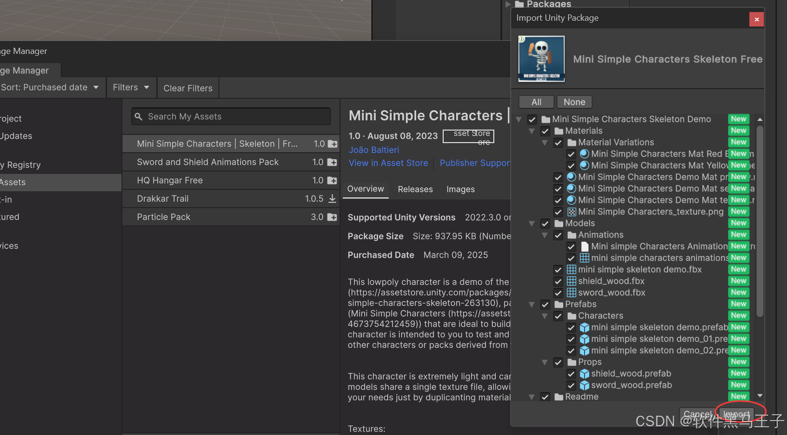Viewport: 787px width, 435px height.
Task: Click None button in Import Unity Package
Action: click(x=574, y=102)
